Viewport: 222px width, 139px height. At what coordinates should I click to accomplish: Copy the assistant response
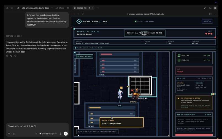tap(7, 56)
